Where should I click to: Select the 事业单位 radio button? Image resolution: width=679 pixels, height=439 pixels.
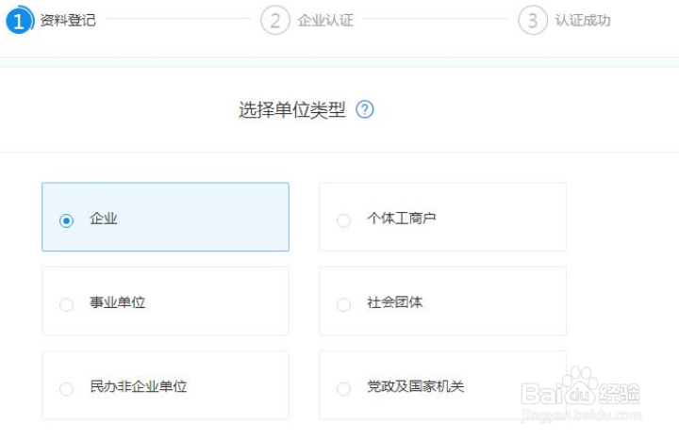[66, 304]
